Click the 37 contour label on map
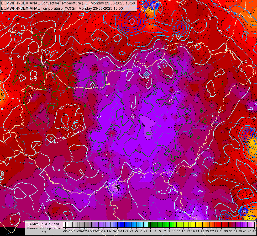This screenshot has height=236, width=257. tap(174, 56)
